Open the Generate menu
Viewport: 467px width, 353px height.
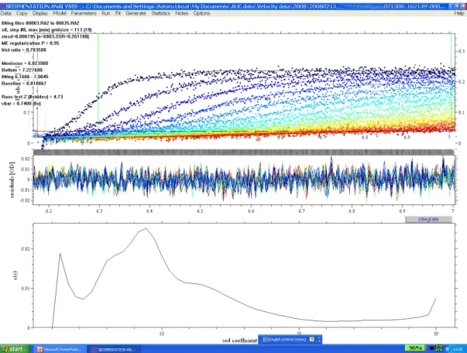[136, 13]
